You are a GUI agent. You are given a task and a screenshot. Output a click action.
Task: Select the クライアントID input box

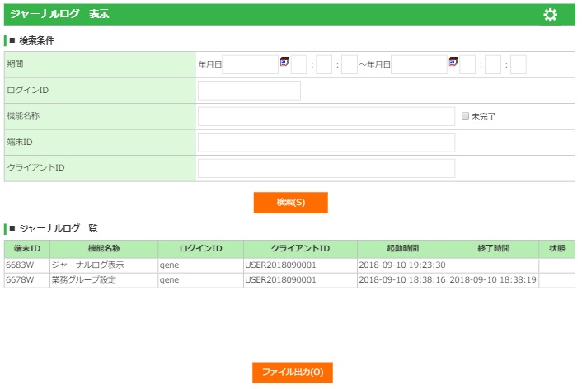click(x=326, y=168)
